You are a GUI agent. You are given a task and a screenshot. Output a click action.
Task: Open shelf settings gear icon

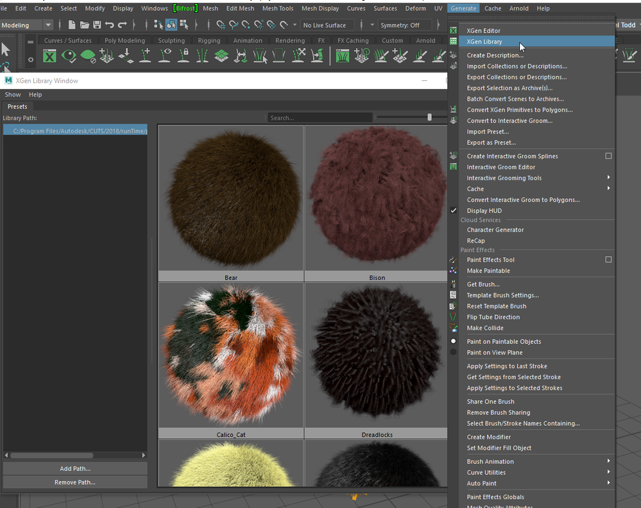tap(31, 60)
